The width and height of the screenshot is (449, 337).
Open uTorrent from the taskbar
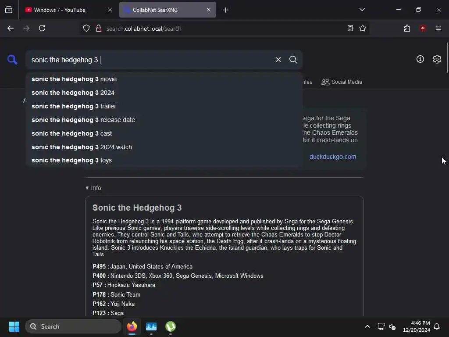[x=171, y=326]
